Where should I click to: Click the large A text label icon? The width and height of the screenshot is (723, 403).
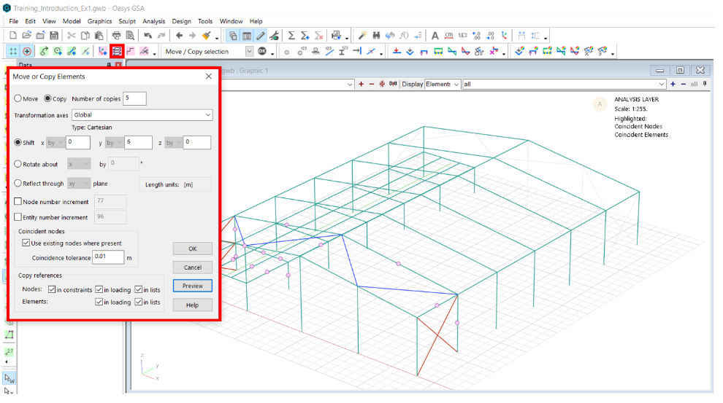435,36
